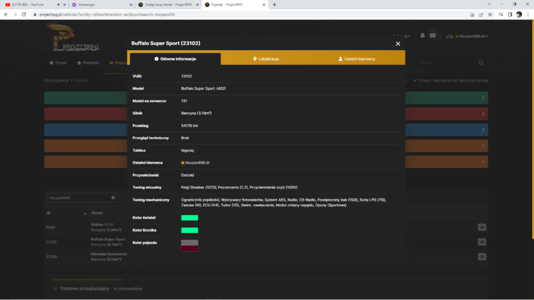Image resolution: width=534 pixels, height=300 pixels.
Task: Switch to the Ostatni kierowcy tab
Action: pyautogui.click(x=357, y=59)
